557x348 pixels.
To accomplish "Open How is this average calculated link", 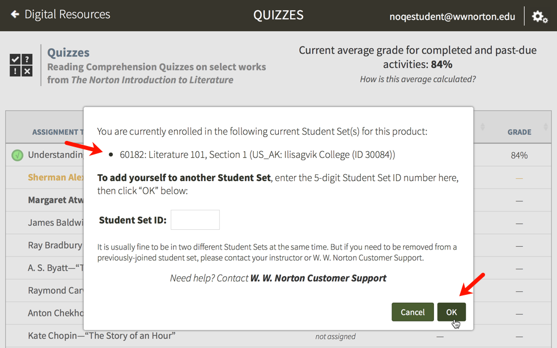I will coord(418,79).
